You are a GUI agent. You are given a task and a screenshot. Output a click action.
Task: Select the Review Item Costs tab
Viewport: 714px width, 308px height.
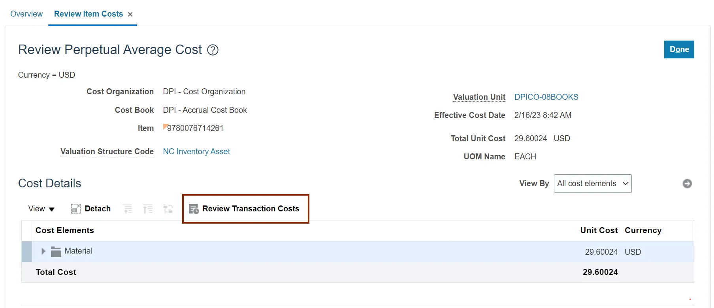tap(88, 14)
